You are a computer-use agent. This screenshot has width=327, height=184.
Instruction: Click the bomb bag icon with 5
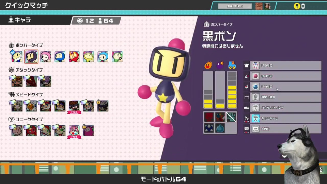(x=268, y=6)
